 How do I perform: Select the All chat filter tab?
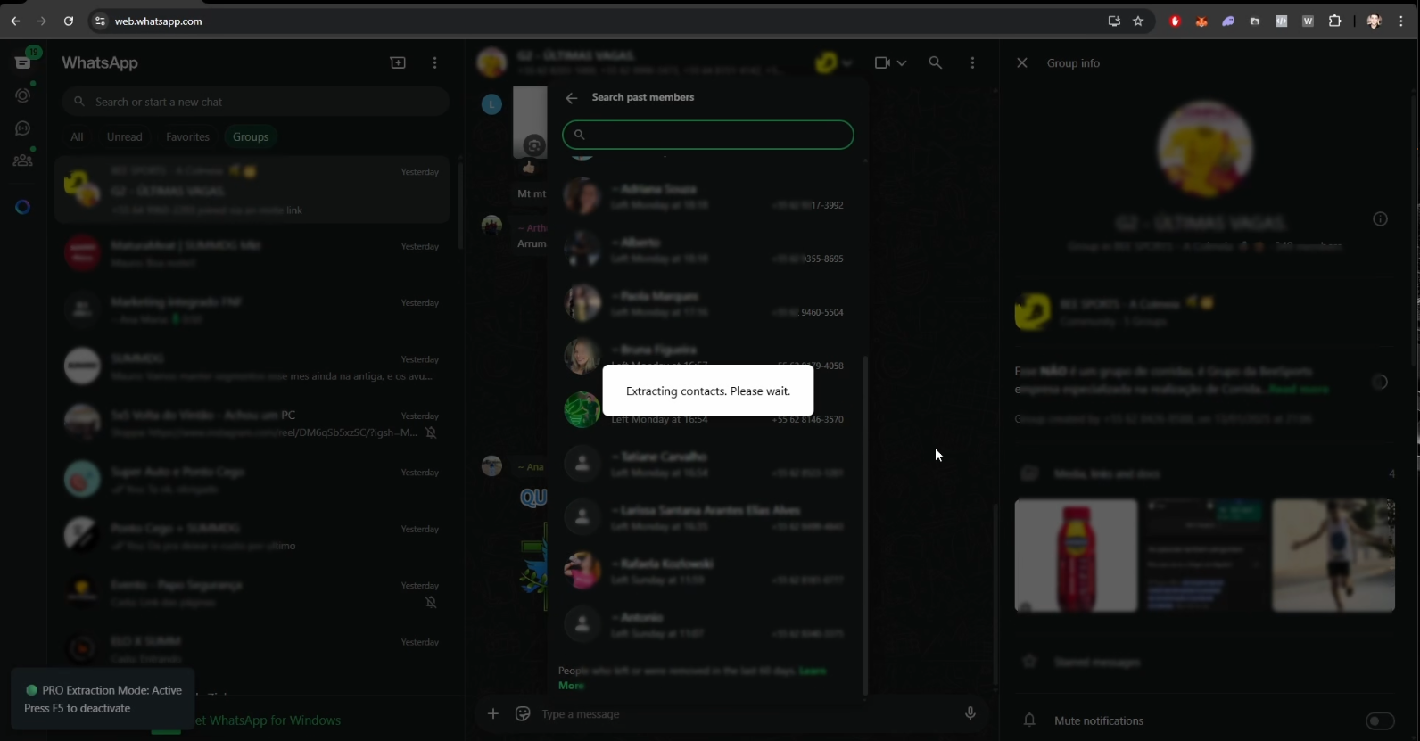(77, 136)
